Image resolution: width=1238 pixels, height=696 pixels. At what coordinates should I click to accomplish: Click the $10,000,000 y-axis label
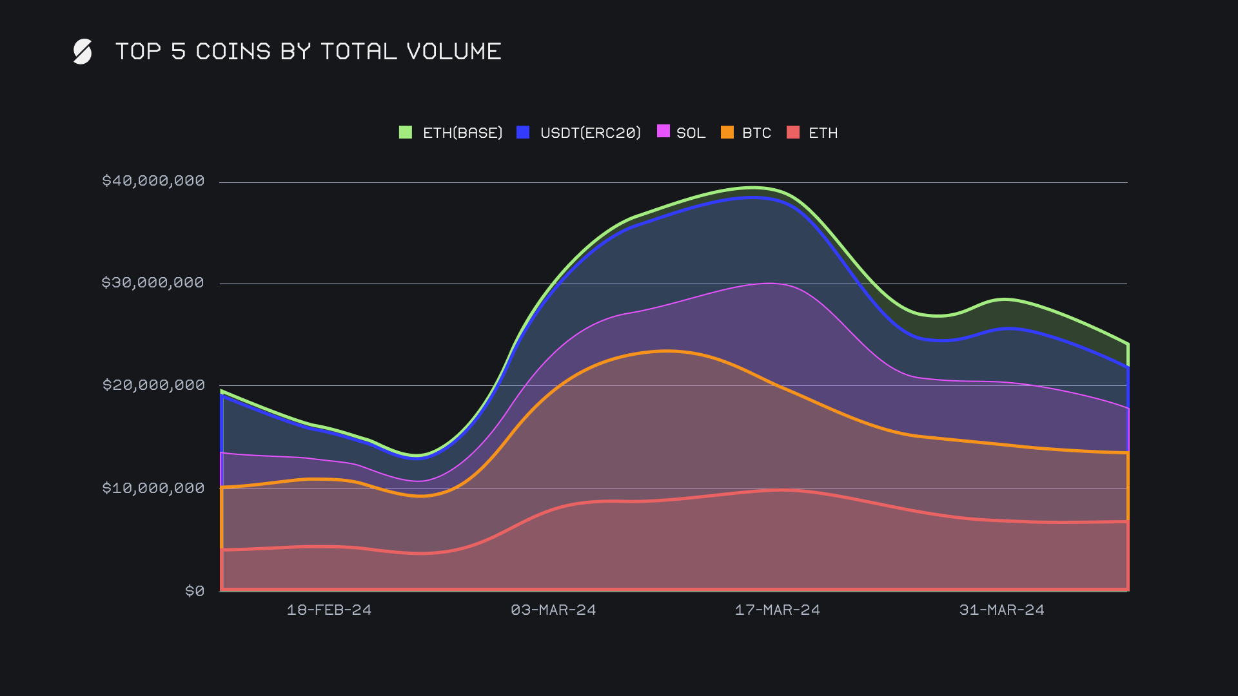coord(153,488)
